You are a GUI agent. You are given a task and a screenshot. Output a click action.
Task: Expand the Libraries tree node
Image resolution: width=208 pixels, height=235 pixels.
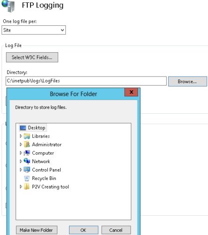point(21,136)
